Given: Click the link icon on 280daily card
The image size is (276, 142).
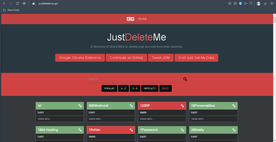Looking at the screenshot, I should point(234,130).
